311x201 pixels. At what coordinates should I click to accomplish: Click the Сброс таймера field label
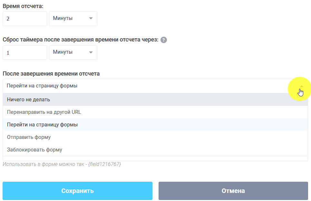pyautogui.click(x=79, y=40)
